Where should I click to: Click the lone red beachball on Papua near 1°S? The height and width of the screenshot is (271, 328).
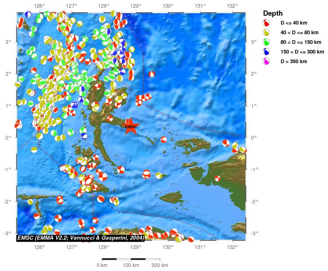pyautogui.click(x=218, y=178)
